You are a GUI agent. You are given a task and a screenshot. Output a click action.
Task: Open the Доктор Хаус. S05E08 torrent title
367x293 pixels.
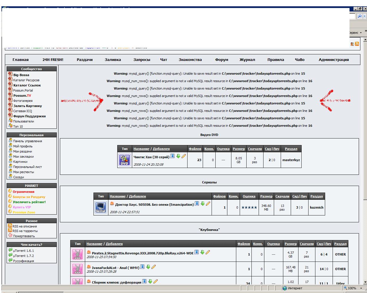click(x=155, y=205)
